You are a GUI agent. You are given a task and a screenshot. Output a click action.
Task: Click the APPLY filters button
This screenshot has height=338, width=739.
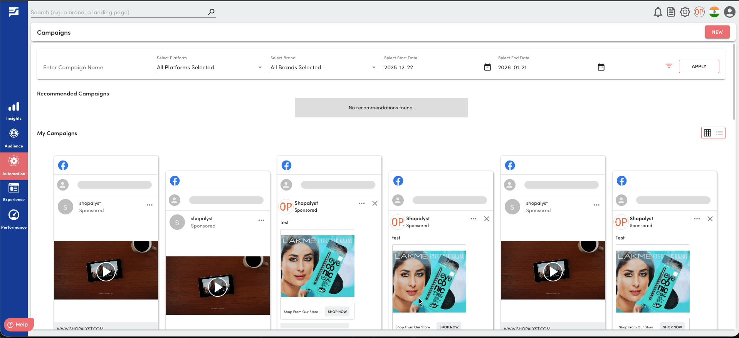coord(699,66)
